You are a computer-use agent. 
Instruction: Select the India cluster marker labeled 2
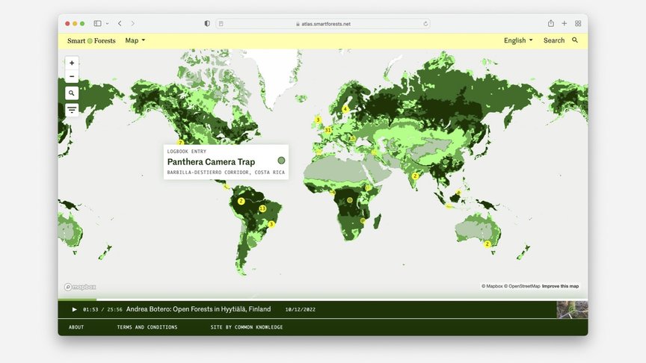pos(415,176)
